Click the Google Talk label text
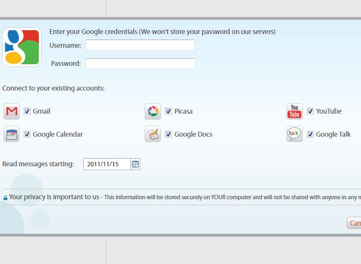 (333, 134)
